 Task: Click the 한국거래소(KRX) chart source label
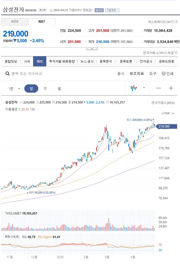(163, 103)
